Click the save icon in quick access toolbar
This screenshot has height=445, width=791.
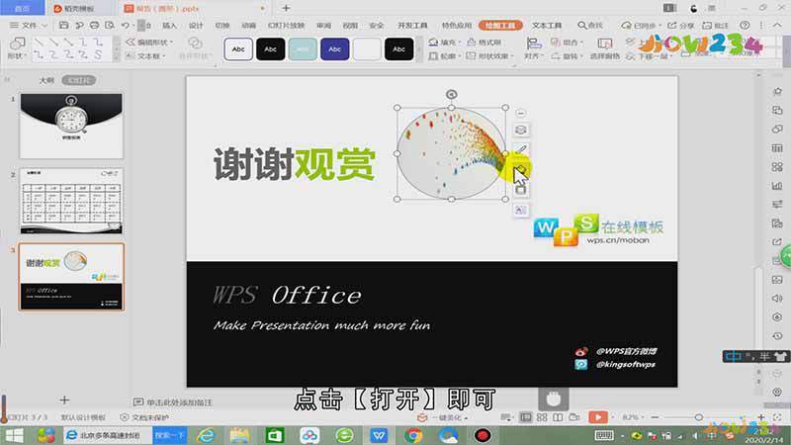[63, 25]
